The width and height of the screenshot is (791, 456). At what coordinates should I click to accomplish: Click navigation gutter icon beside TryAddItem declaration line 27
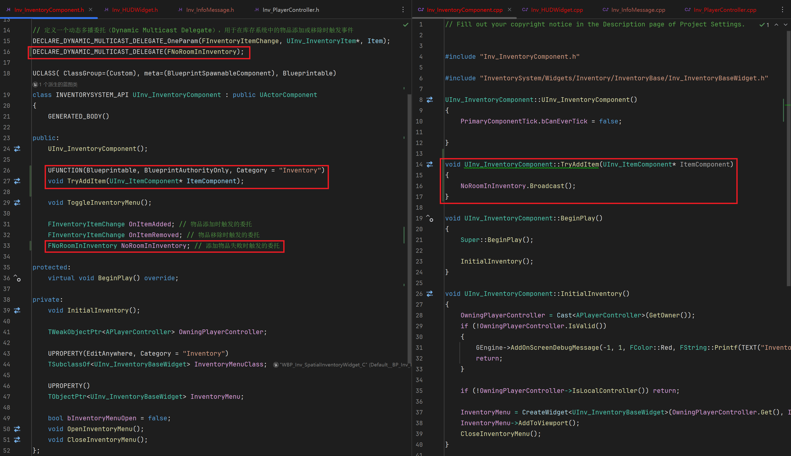[17, 181]
